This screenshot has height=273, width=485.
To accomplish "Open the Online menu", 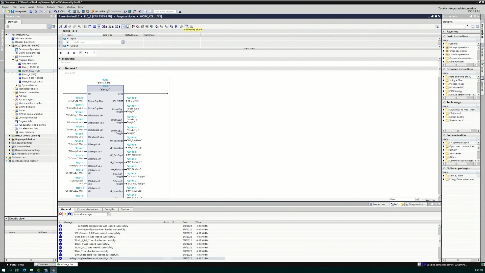I will point(40,7).
